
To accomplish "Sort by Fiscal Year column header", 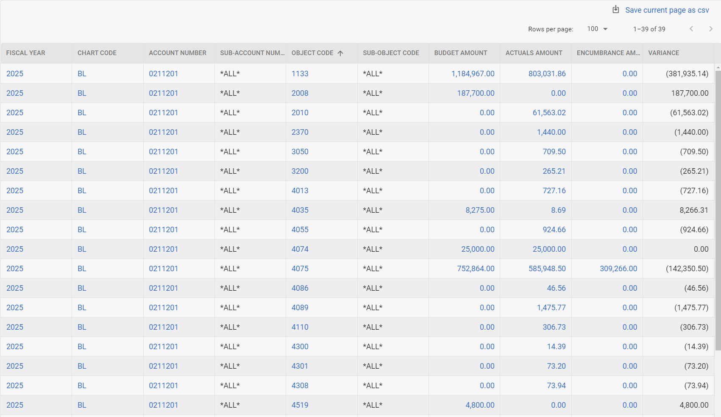I will (x=25, y=53).
